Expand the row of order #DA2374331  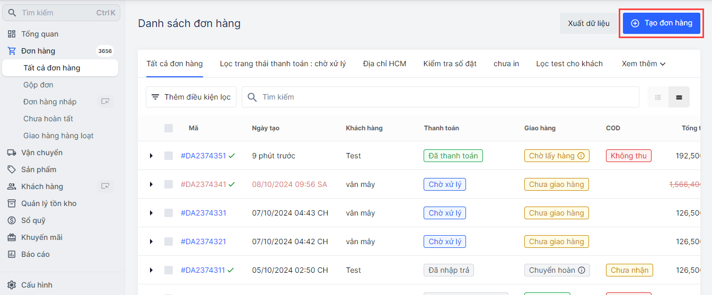(151, 213)
